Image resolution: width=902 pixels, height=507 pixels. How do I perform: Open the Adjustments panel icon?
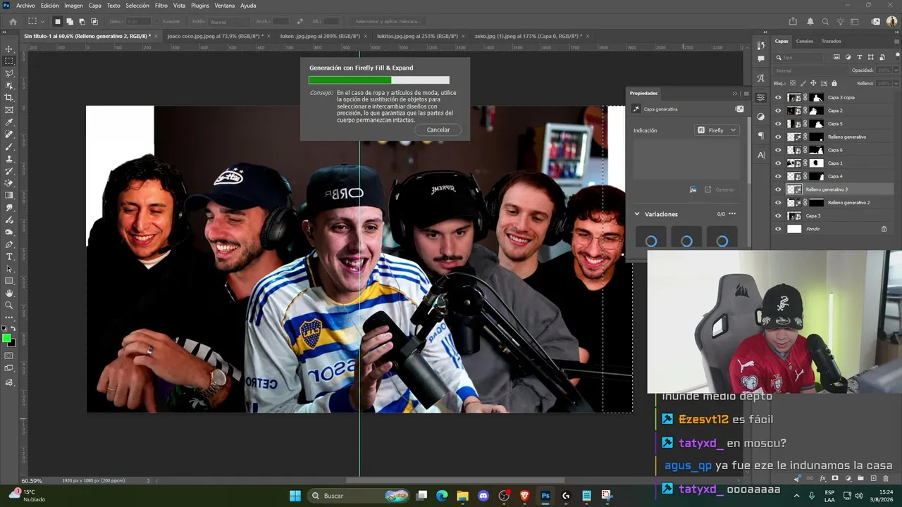coord(761,116)
